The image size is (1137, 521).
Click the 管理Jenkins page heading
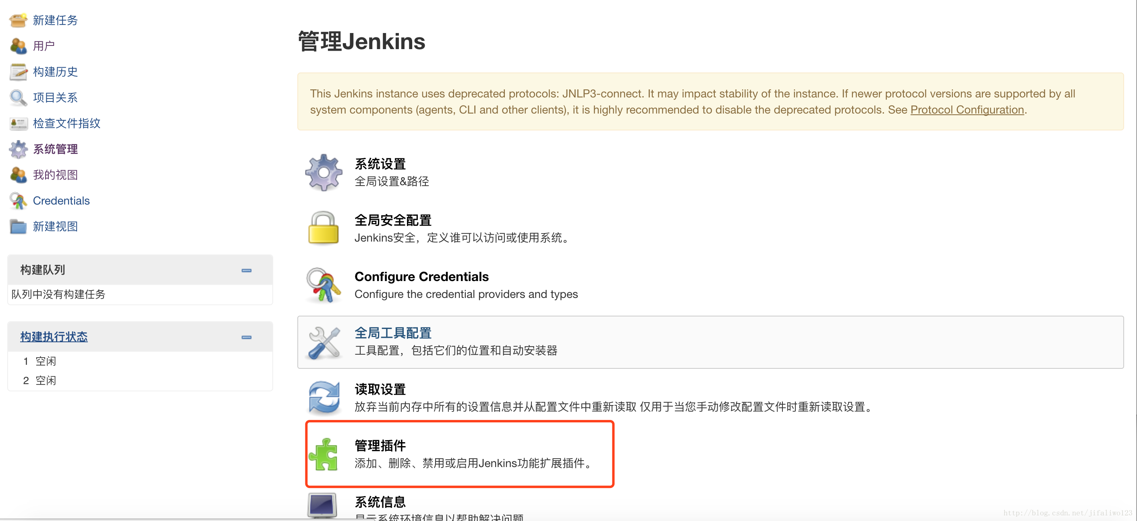tap(361, 41)
